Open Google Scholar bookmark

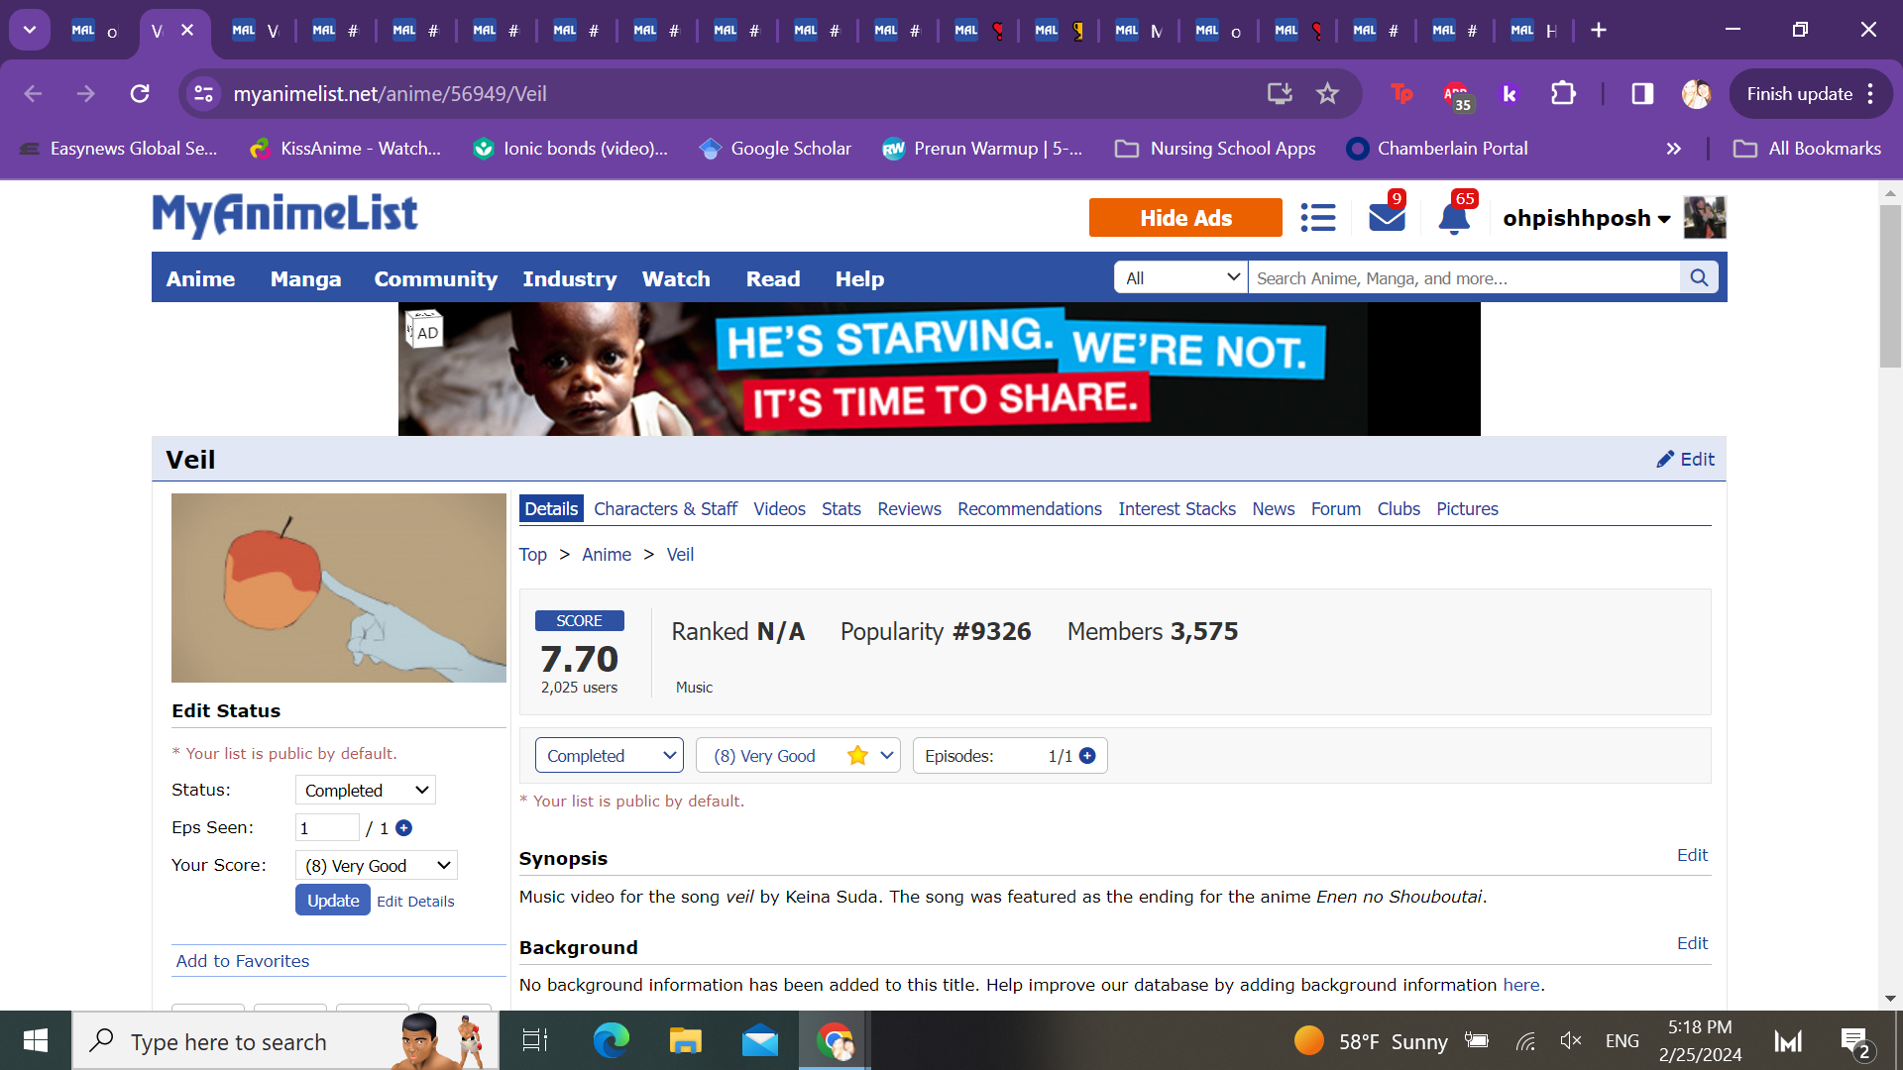pyautogui.click(x=775, y=149)
